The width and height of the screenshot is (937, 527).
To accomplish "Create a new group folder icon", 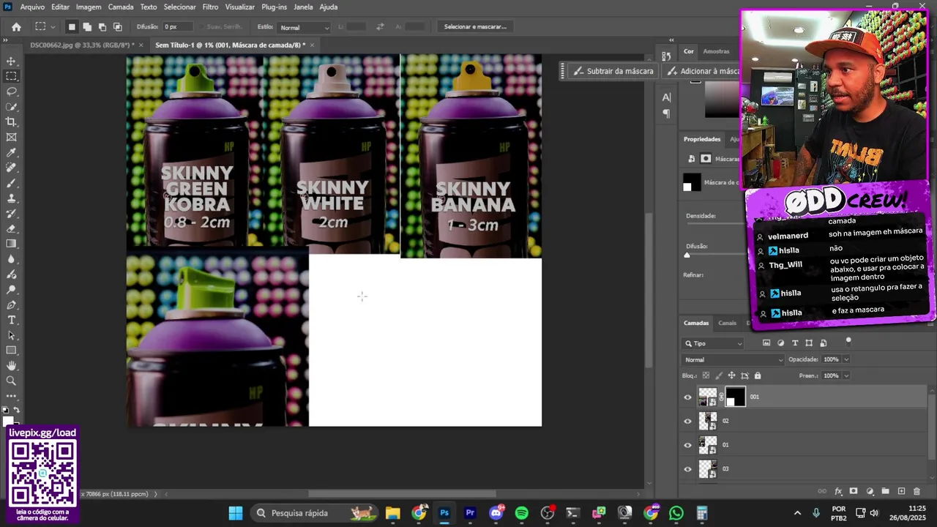I will tap(885, 491).
